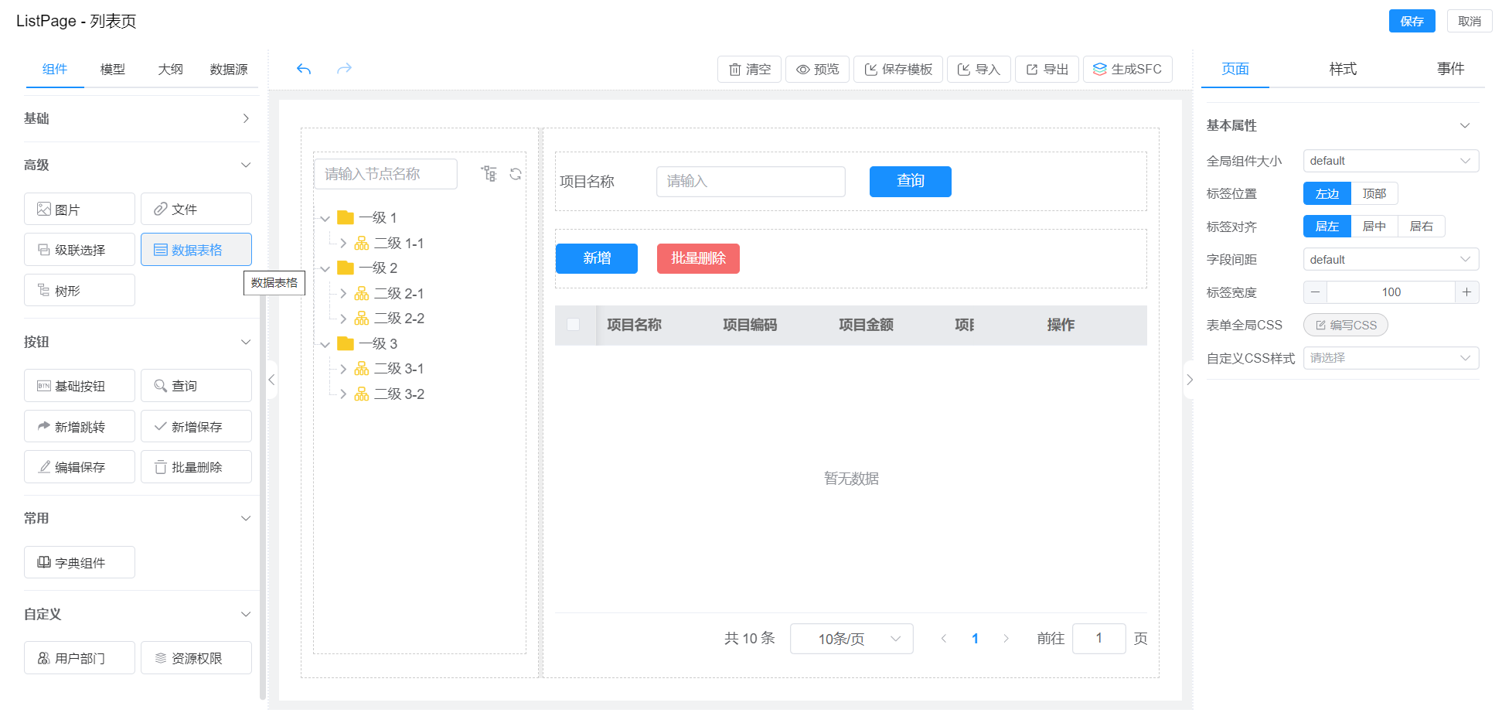Click the 取消 button
1502x723 pixels.
pyautogui.click(x=1470, y=21)
